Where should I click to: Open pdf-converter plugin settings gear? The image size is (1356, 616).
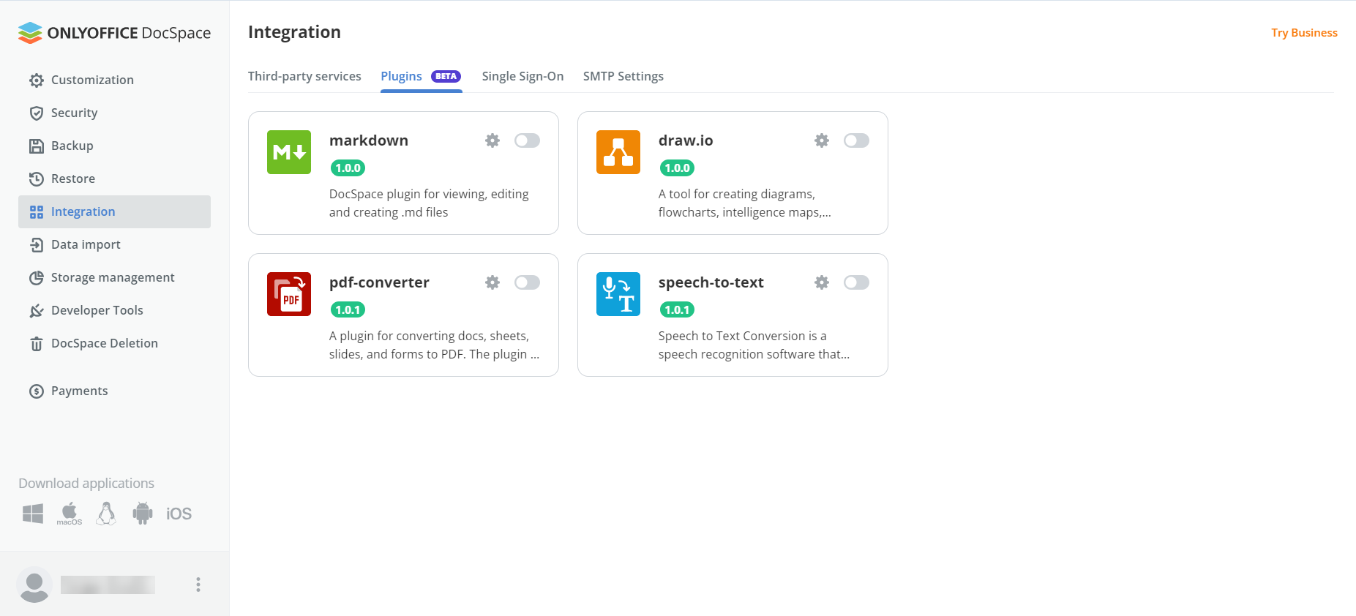tap(492, 282)
